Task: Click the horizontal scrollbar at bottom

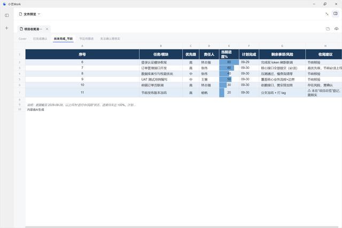Action: pos(182,227)
